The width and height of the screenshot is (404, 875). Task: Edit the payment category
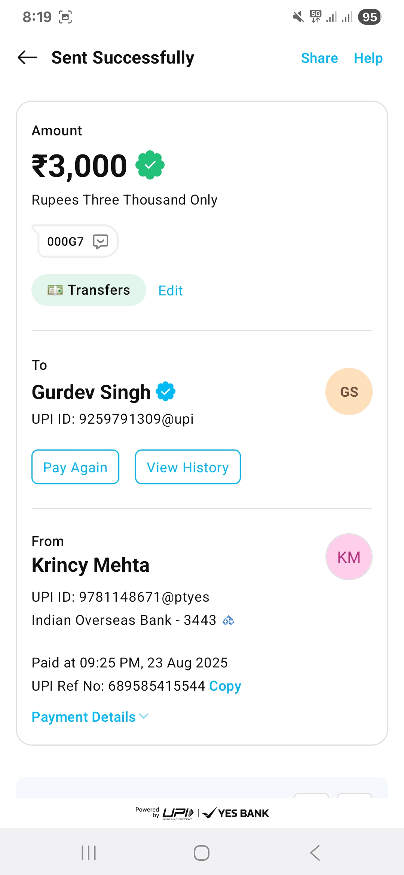[171, 291]
